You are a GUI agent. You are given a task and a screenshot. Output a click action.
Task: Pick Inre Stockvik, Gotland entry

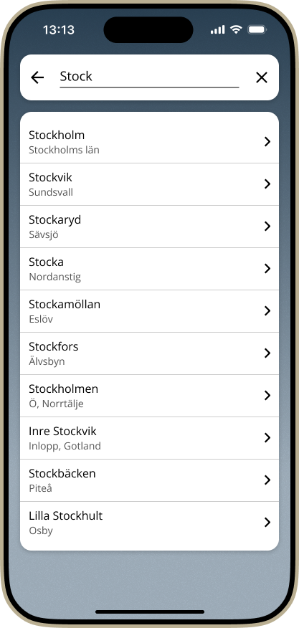149,438
